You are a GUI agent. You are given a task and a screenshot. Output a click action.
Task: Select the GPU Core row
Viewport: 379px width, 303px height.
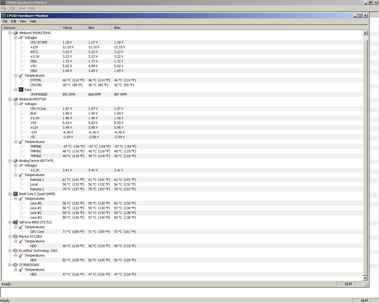(x=182, y=232)
